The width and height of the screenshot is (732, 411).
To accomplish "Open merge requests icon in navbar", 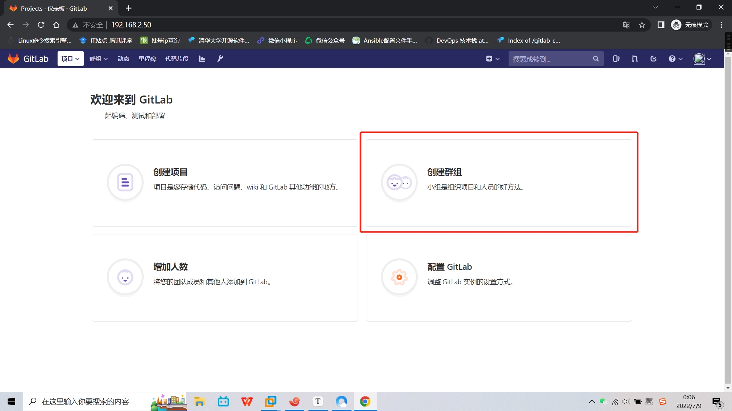I will click(x=634, y=59).
